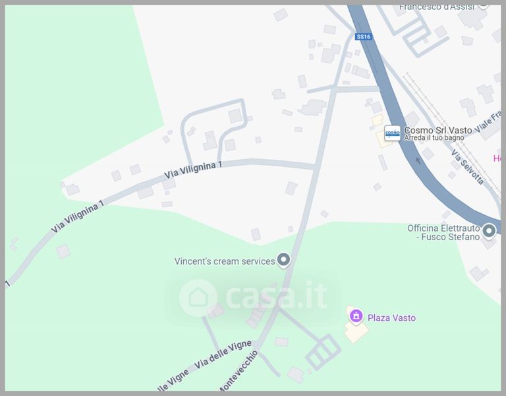Click the blue SS16 road shield
This screenshot has width=506, height=396.
[364, 36]
